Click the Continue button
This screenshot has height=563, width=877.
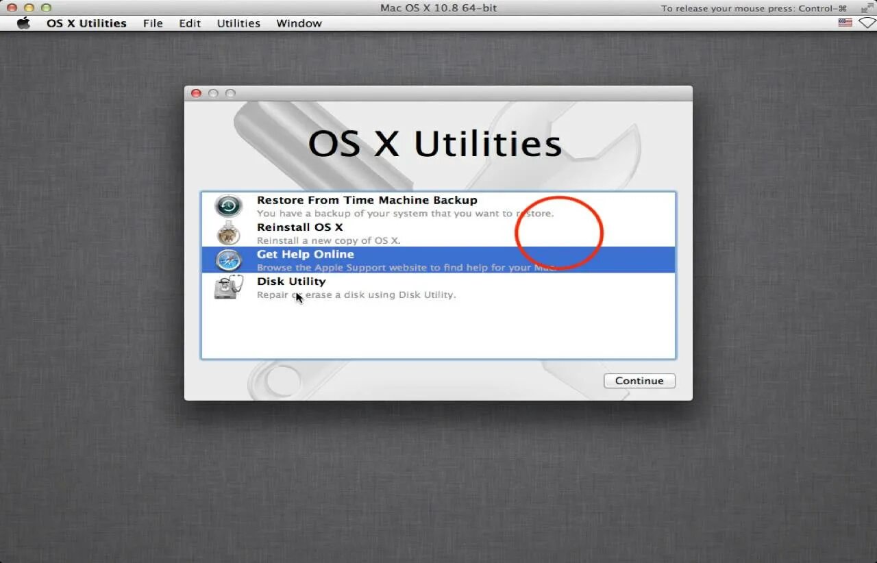(x=639, y=381)
